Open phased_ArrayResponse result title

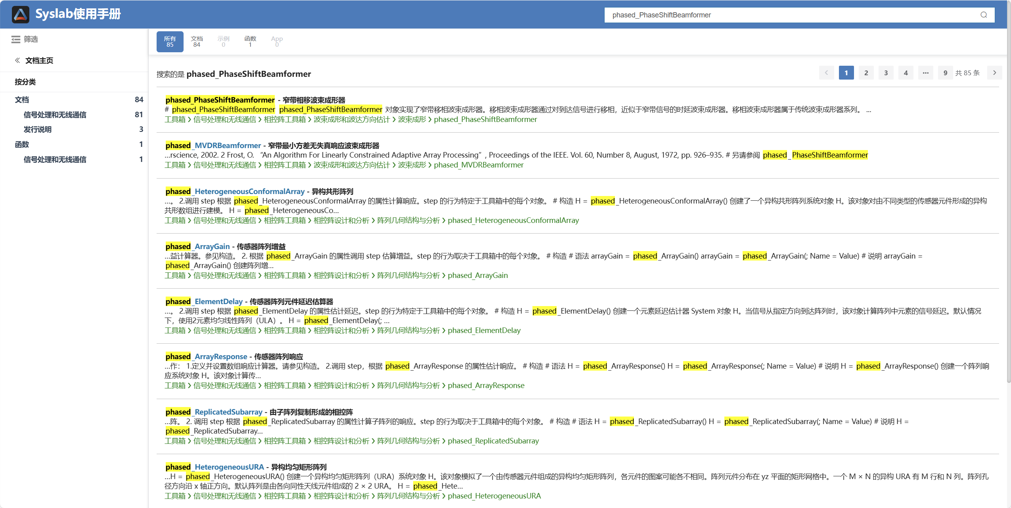tap(206, 357)
